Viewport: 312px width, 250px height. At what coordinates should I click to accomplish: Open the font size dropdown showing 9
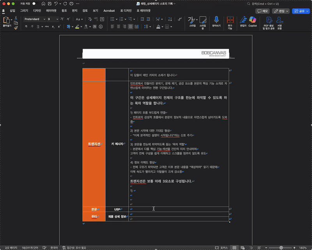click(57, 19)
